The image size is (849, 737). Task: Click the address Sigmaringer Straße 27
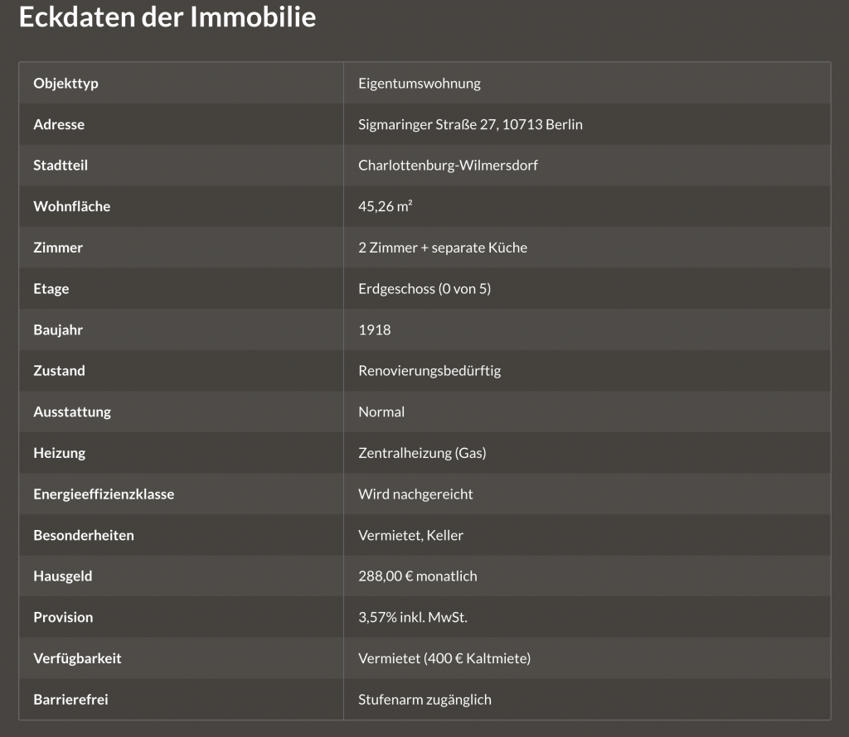(x=470, y=124)
